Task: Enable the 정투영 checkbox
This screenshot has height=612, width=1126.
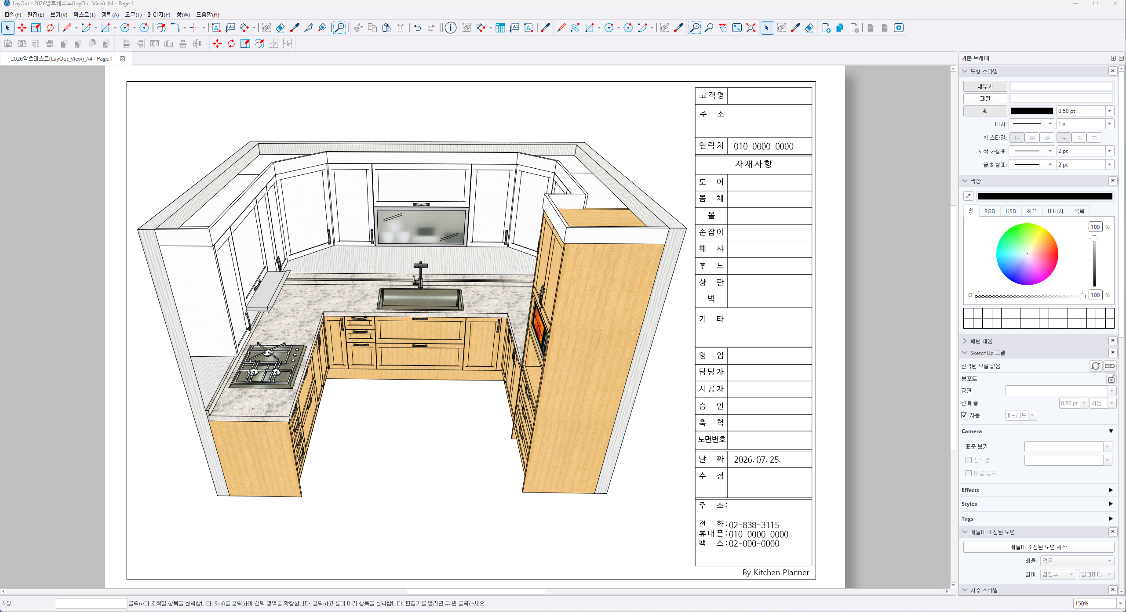Action: click(x=968, y=460)
